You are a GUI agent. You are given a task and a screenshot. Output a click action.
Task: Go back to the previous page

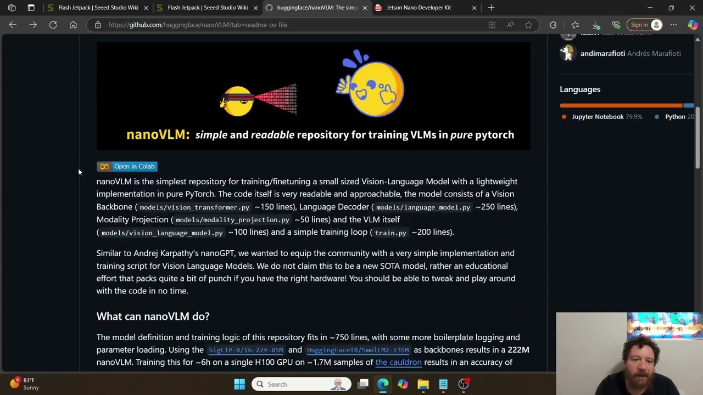13,25
